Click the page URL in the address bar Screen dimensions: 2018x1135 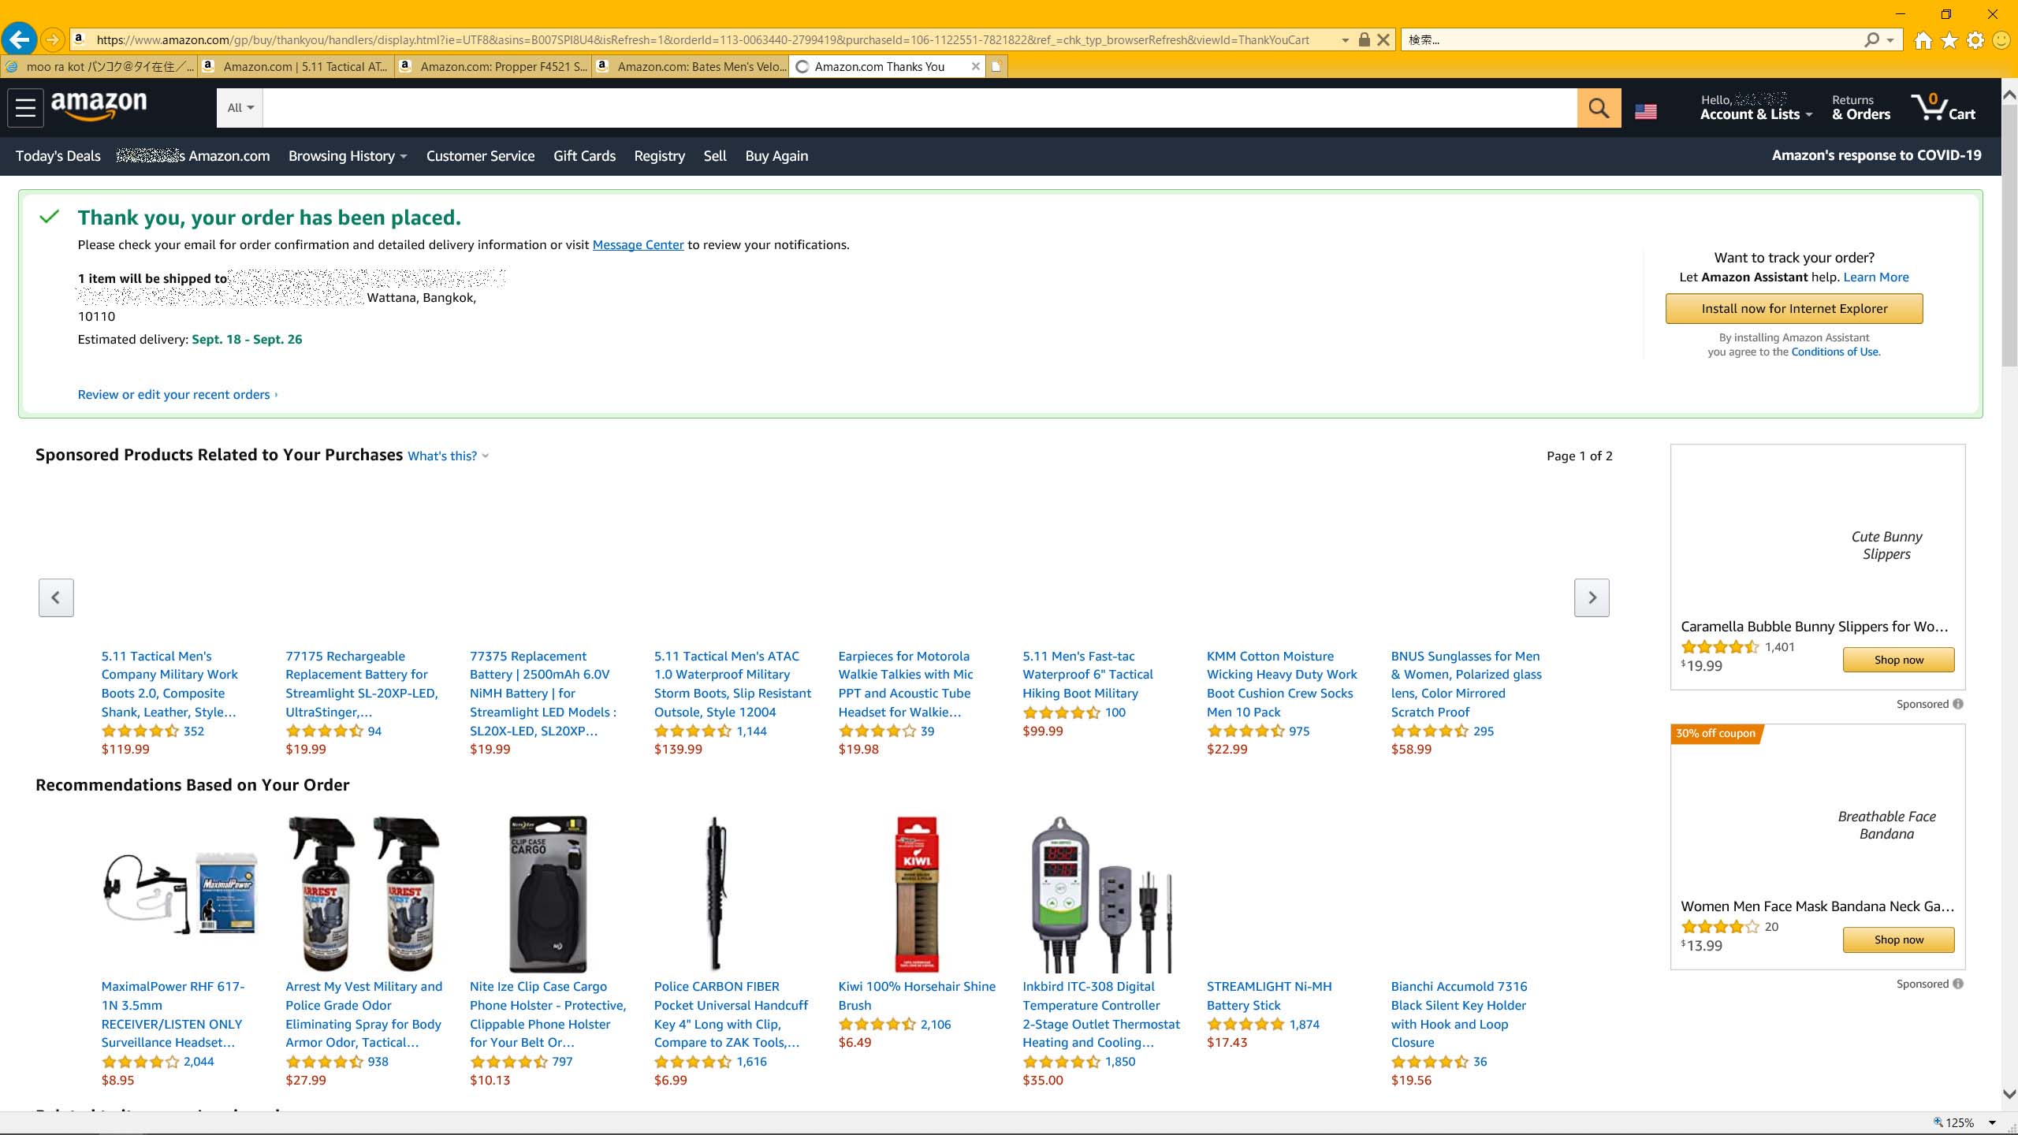coord(702,39)
